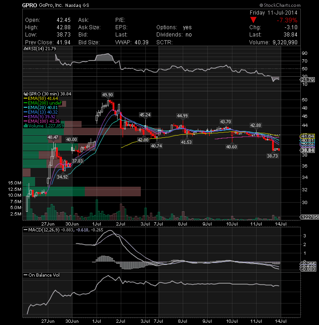The height and width of the screenshot is (325, 319).
Task: Click the volume bars icon in legend
Action: click(x=26, y=126)
